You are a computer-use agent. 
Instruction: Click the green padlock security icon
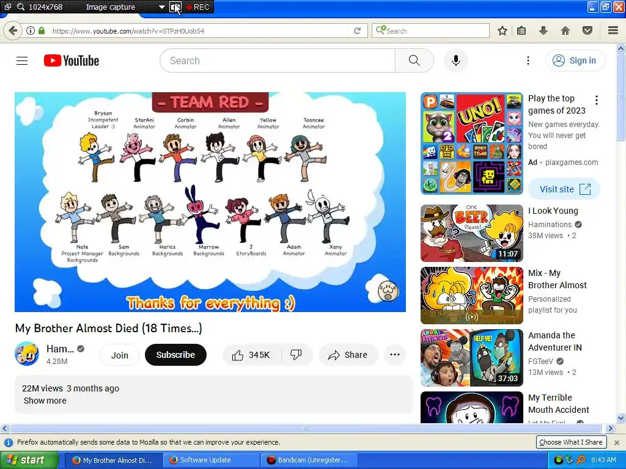(x=42, y=31)
